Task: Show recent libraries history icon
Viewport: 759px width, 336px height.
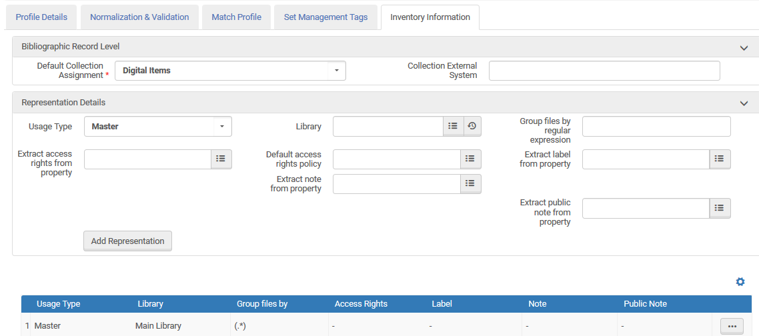Action: click(x=472, y=127)
